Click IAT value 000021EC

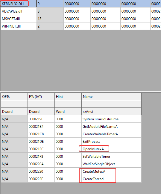point(41,149)
